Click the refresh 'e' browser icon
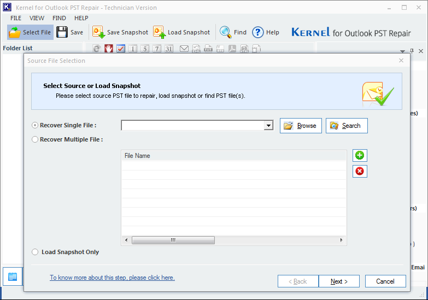 pyautogui.click(x=97, y=49)
